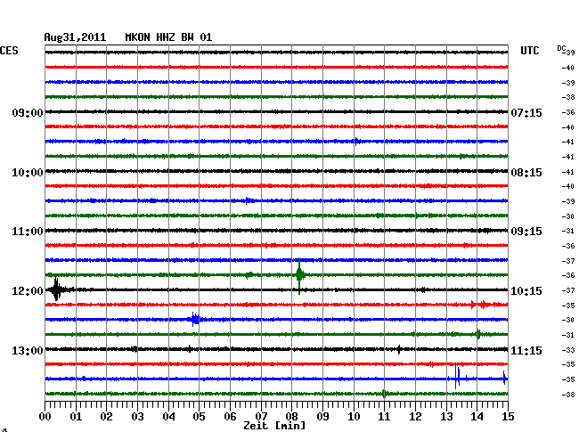Click the blue spike at minute 15 trace end
The width and height of the screenshot is (579, 440).
tap(504, 378)
